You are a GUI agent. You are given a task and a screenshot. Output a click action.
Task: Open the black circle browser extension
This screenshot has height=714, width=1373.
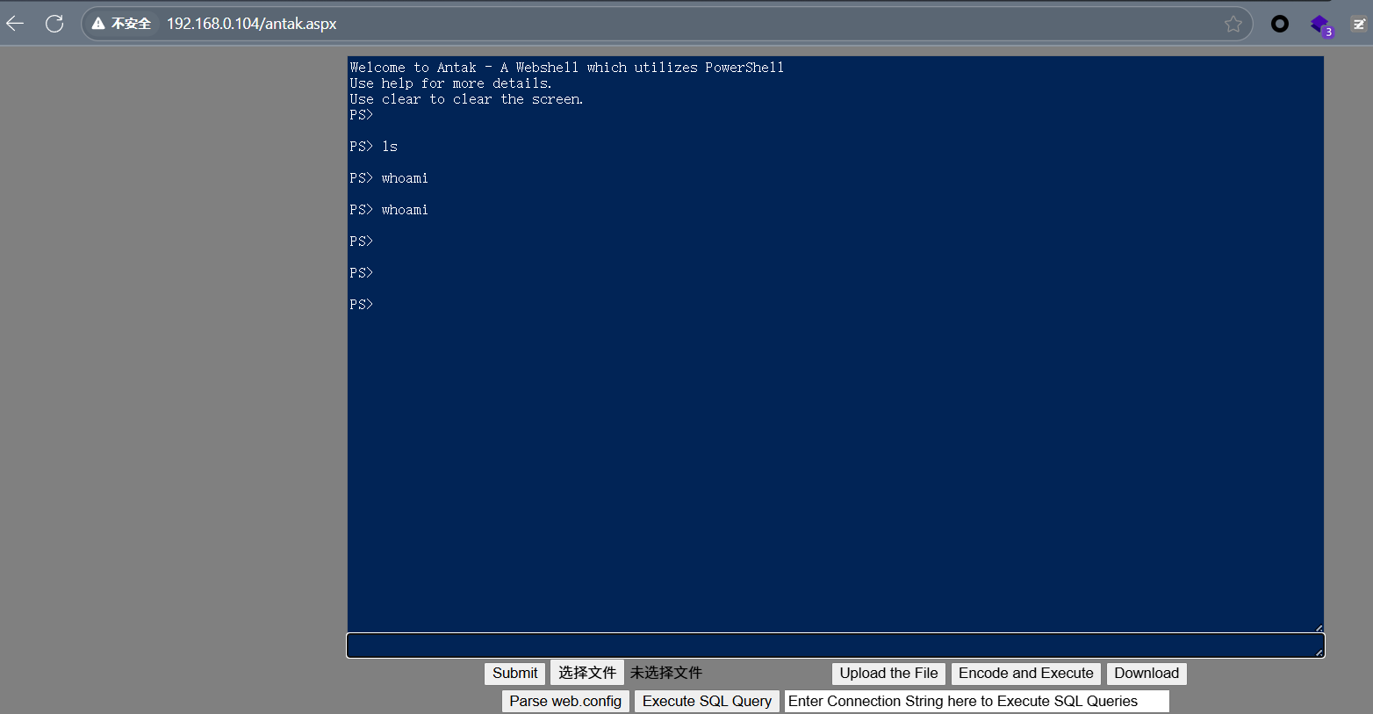pos(1280,24)
